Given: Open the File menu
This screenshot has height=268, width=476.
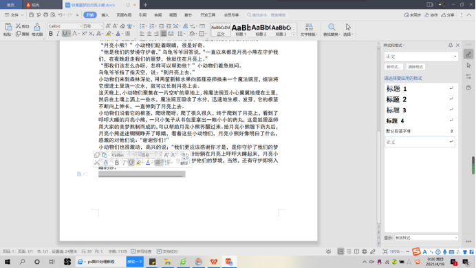Looking at the screenshot, I should click(x=14, y=14).
